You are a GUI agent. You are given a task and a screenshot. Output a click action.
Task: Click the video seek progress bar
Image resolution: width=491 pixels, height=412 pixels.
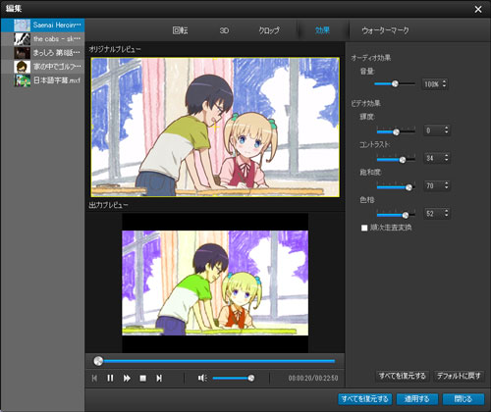214,361
